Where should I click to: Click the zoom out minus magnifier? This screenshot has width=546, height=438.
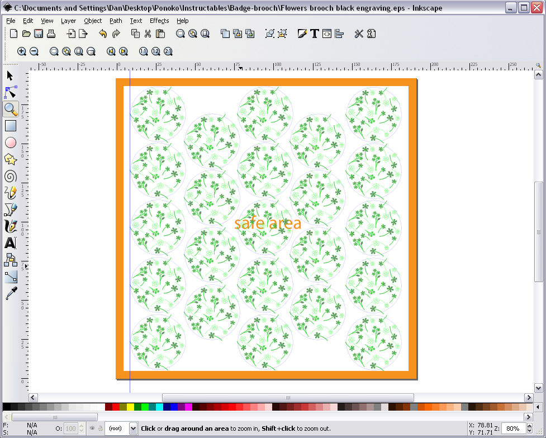34,51
